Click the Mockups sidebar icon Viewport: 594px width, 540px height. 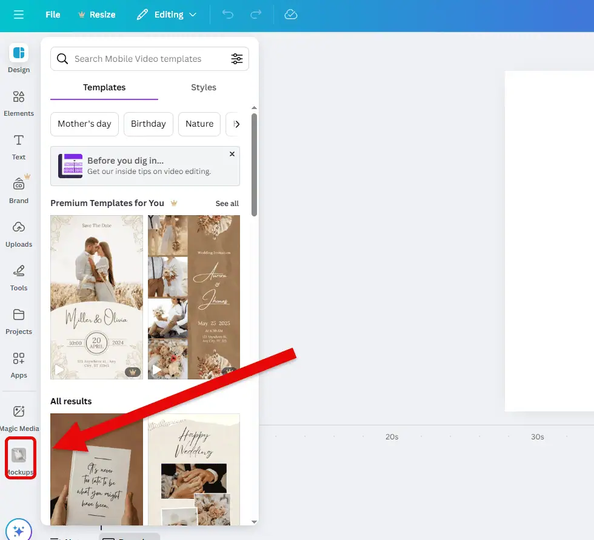[x=19, y=458]
